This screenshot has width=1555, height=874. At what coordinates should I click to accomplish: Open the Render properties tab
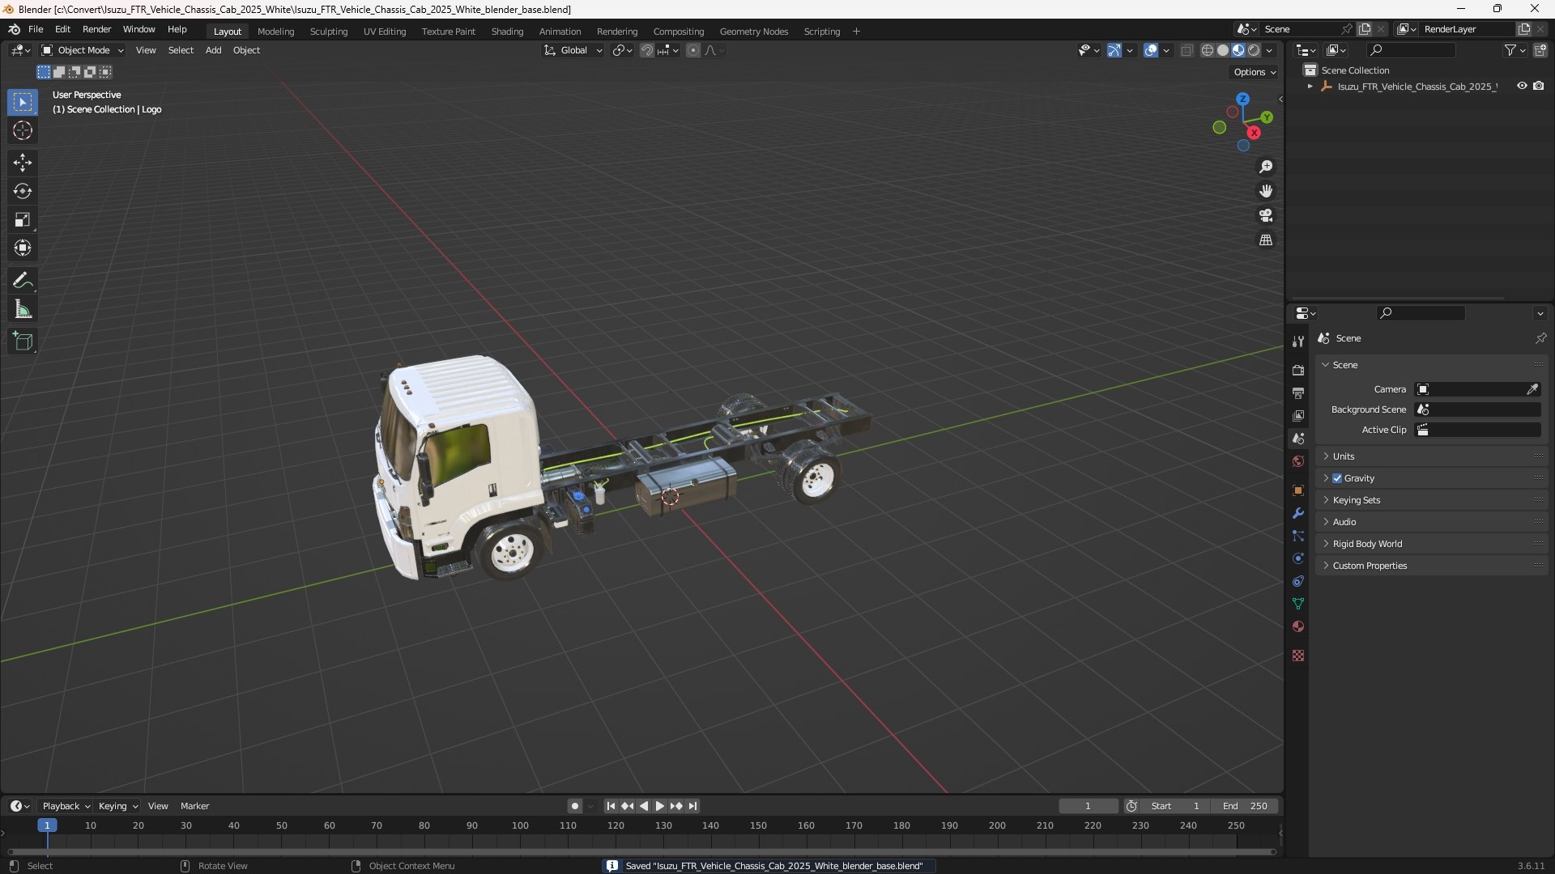tap(1298, 370)
